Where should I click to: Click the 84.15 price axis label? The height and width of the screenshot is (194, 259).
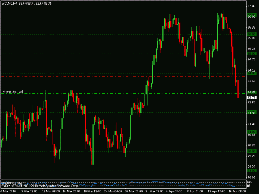(x=252, y=70)
